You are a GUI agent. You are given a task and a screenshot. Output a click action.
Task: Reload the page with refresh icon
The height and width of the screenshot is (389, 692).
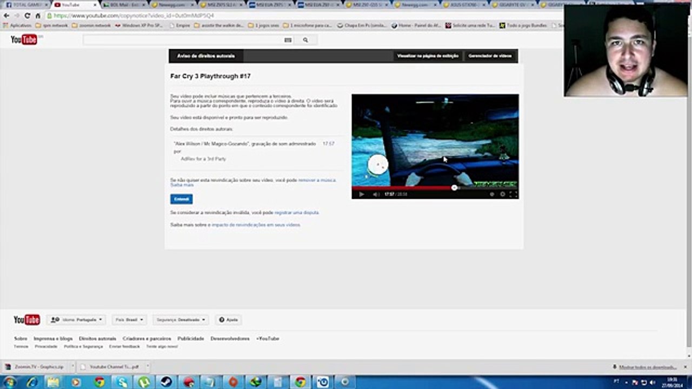coord(27,16)
